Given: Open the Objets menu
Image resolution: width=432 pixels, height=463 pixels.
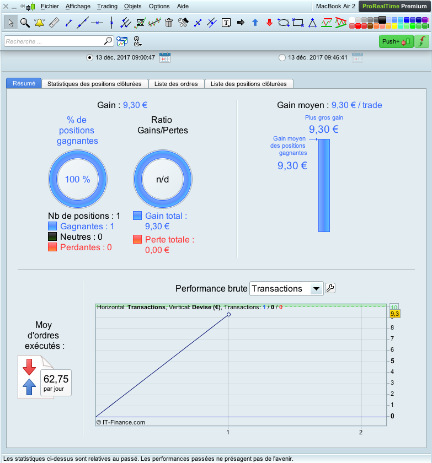Looking at the screenshot, I should pyautogui.click(x=132, y=6).
